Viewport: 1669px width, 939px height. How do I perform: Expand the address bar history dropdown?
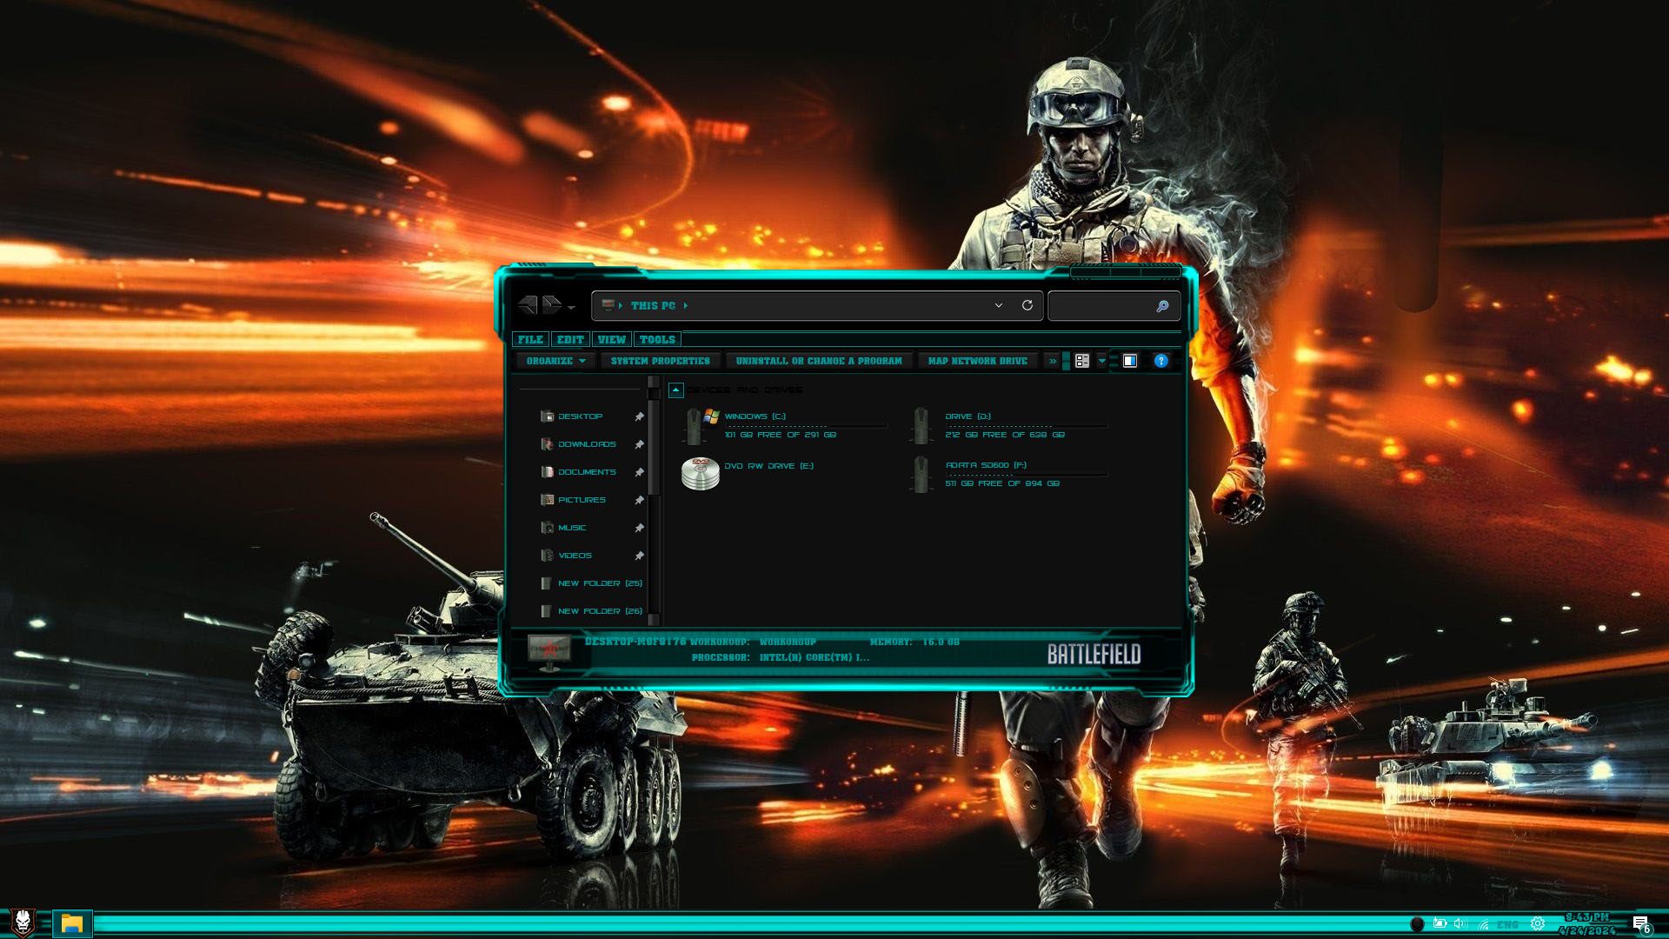pyautogui.click(x=999, y=305)
